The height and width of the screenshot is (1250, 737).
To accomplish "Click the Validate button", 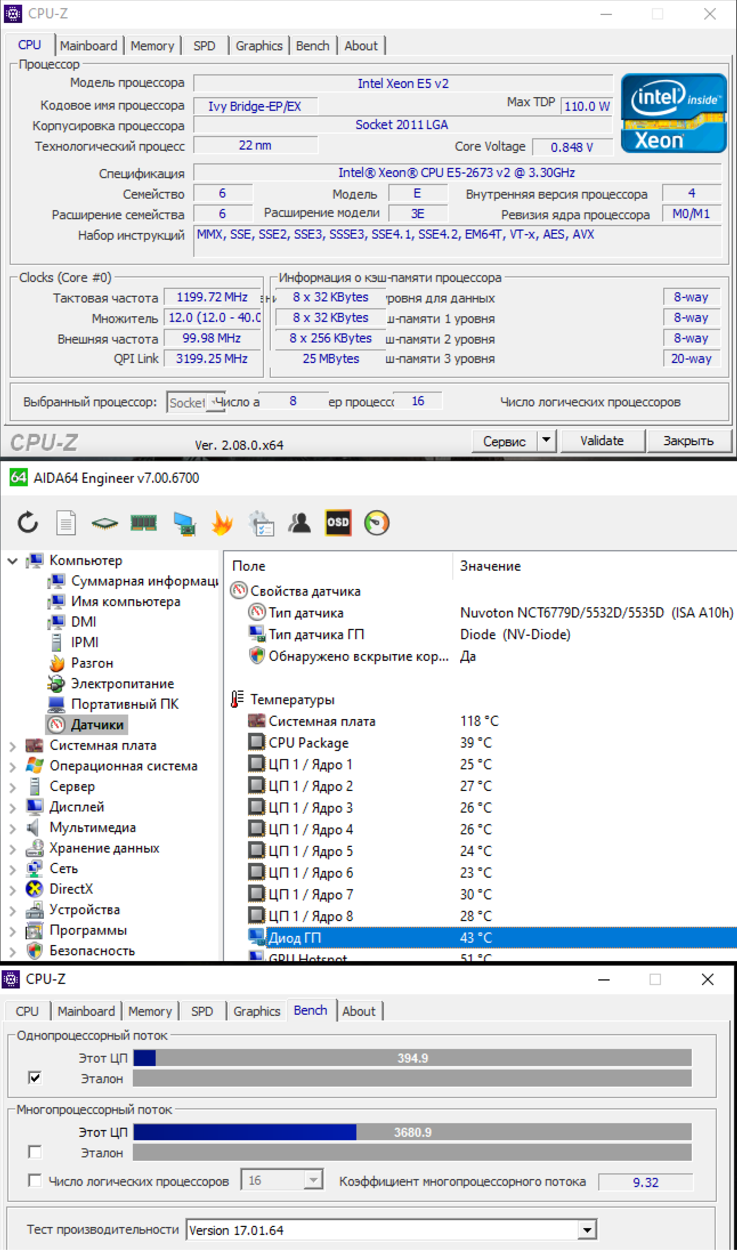I will 602,441.
